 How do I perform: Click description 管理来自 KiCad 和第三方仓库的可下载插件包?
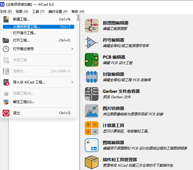coord(138,165)
